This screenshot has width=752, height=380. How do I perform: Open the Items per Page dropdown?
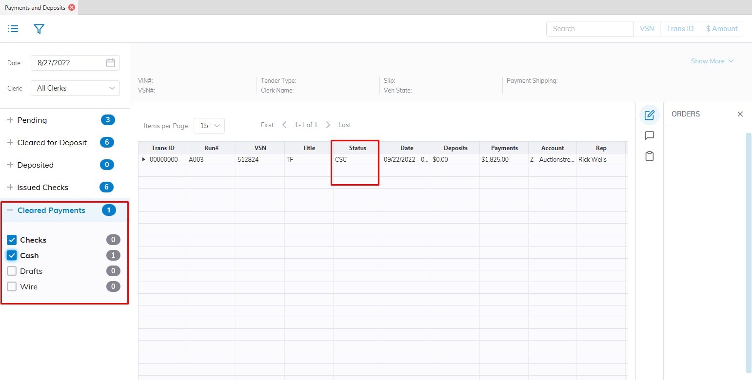click(209, 126)
